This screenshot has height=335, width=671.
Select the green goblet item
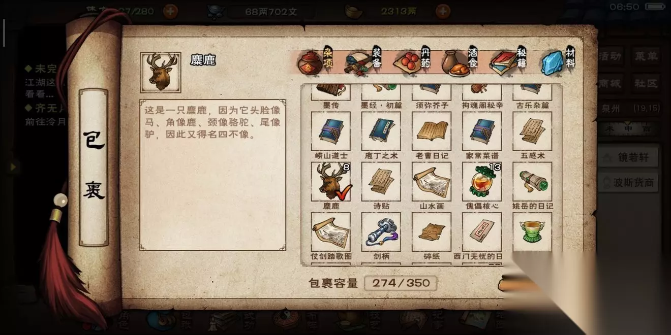(532, 232)
